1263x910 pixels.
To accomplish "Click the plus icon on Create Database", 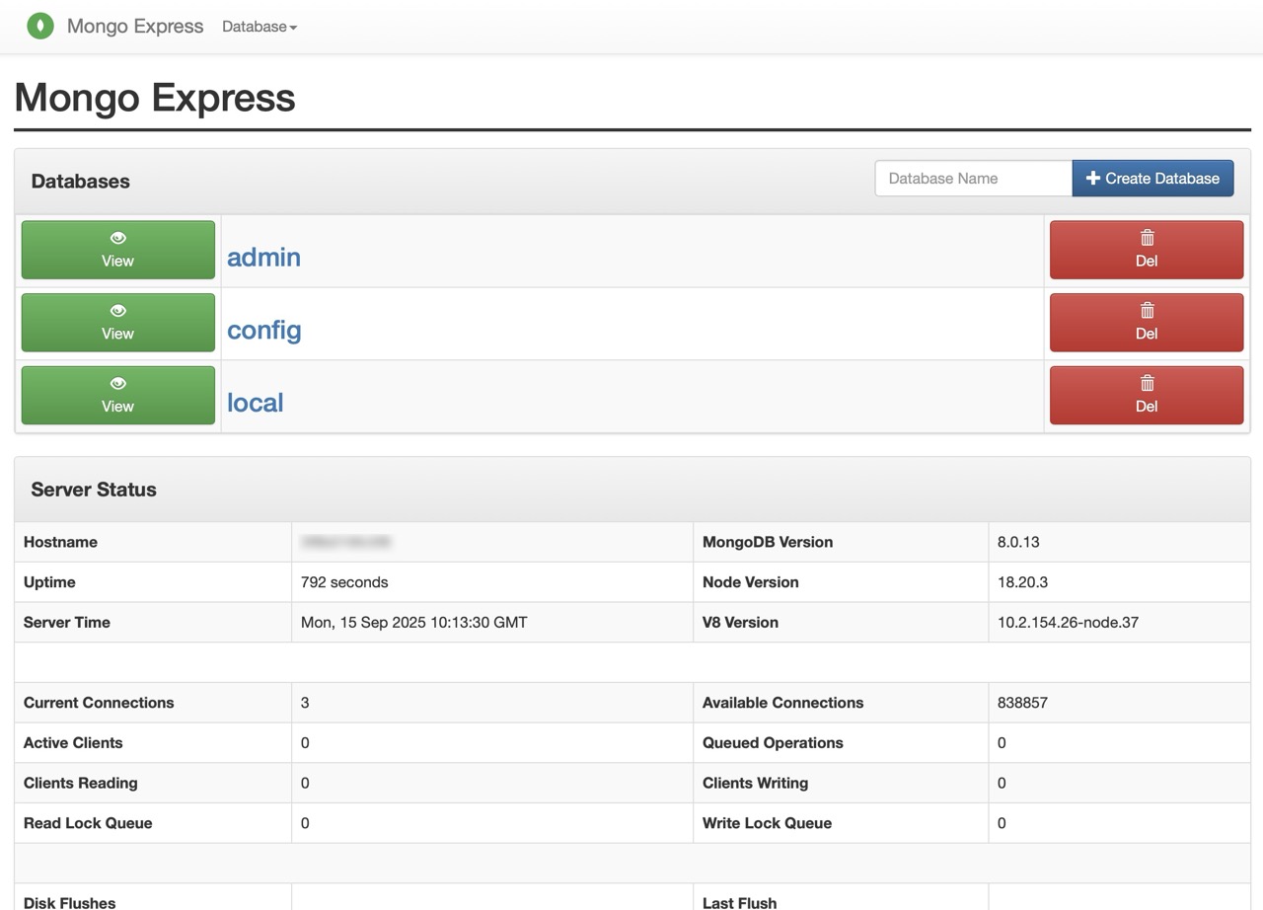I will 1092,179.
